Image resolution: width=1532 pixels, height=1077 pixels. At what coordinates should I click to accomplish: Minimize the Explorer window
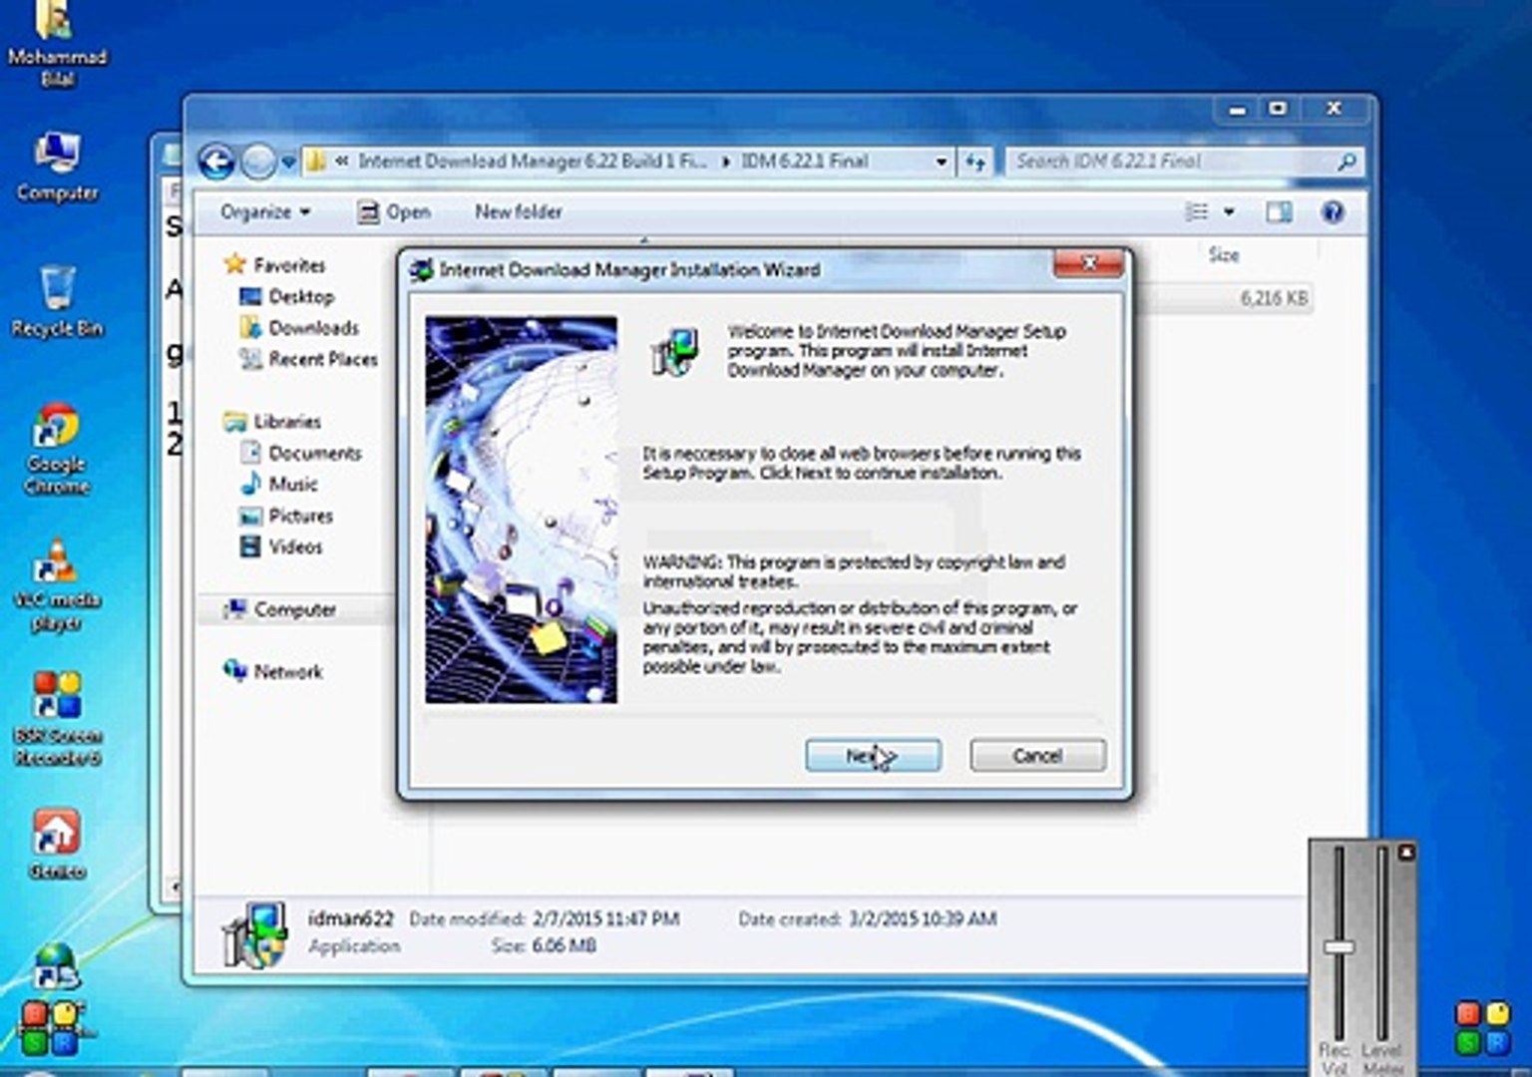coord(1238,109)
